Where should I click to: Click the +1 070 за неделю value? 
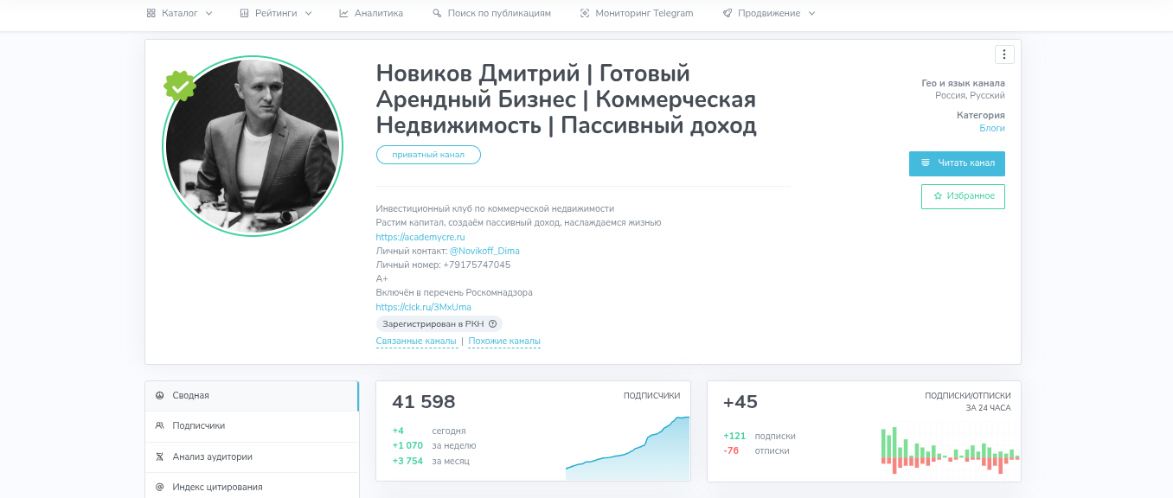pyautogui.click(x=407, y=446)
